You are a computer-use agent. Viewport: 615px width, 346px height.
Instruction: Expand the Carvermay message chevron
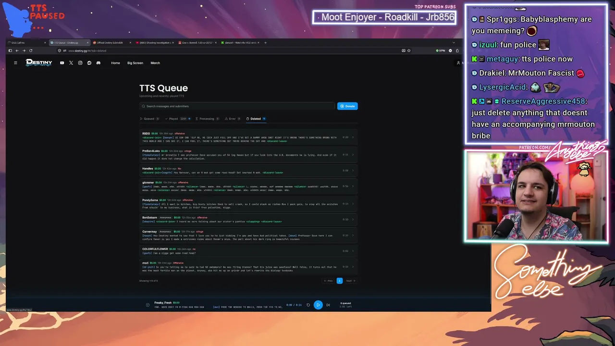tap(353, 235)
